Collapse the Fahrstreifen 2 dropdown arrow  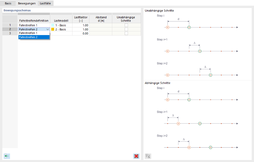47,29
